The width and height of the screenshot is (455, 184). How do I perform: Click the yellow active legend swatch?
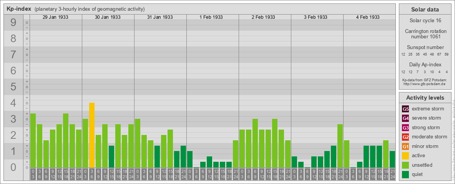click(x=405, y=156)
